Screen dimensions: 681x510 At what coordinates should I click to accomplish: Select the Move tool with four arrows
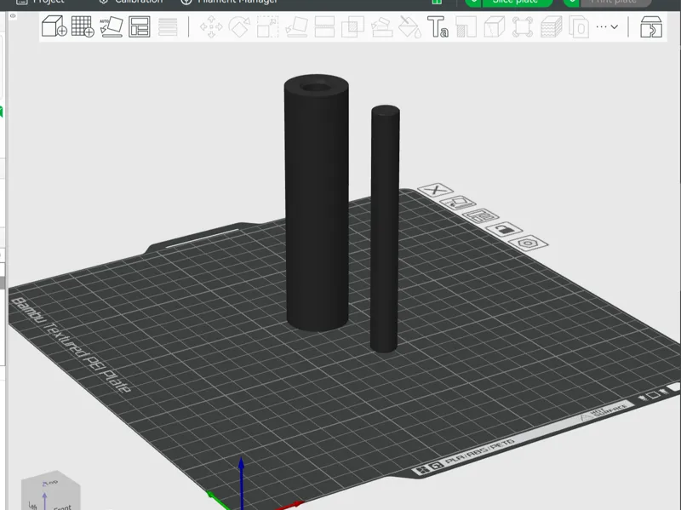click(x=211, y=27)
